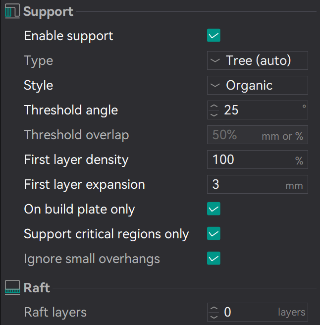This screenshot has height=325, width=320.
Task: Click the Raft section icon
Action: coord(12,288)
